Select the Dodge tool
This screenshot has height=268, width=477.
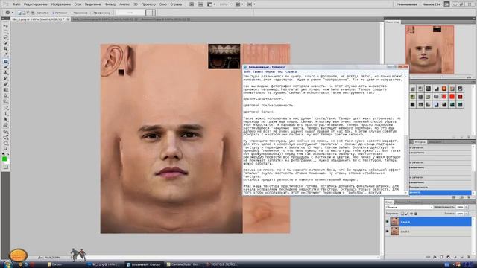click(x=5, y=102)
